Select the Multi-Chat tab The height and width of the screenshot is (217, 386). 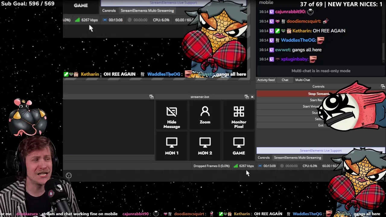[x=302, y=80]
